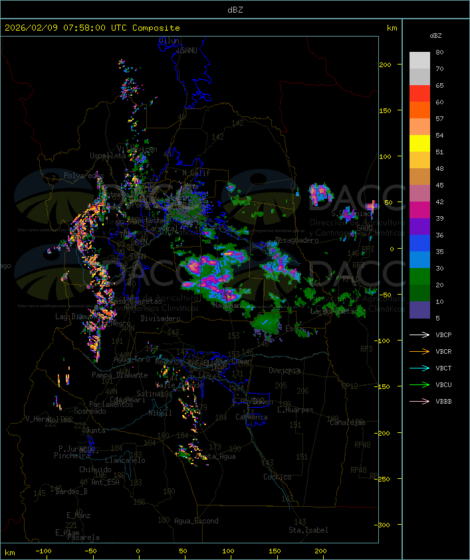Click the pink VBBB arrow icon

[x=419, y=402]
